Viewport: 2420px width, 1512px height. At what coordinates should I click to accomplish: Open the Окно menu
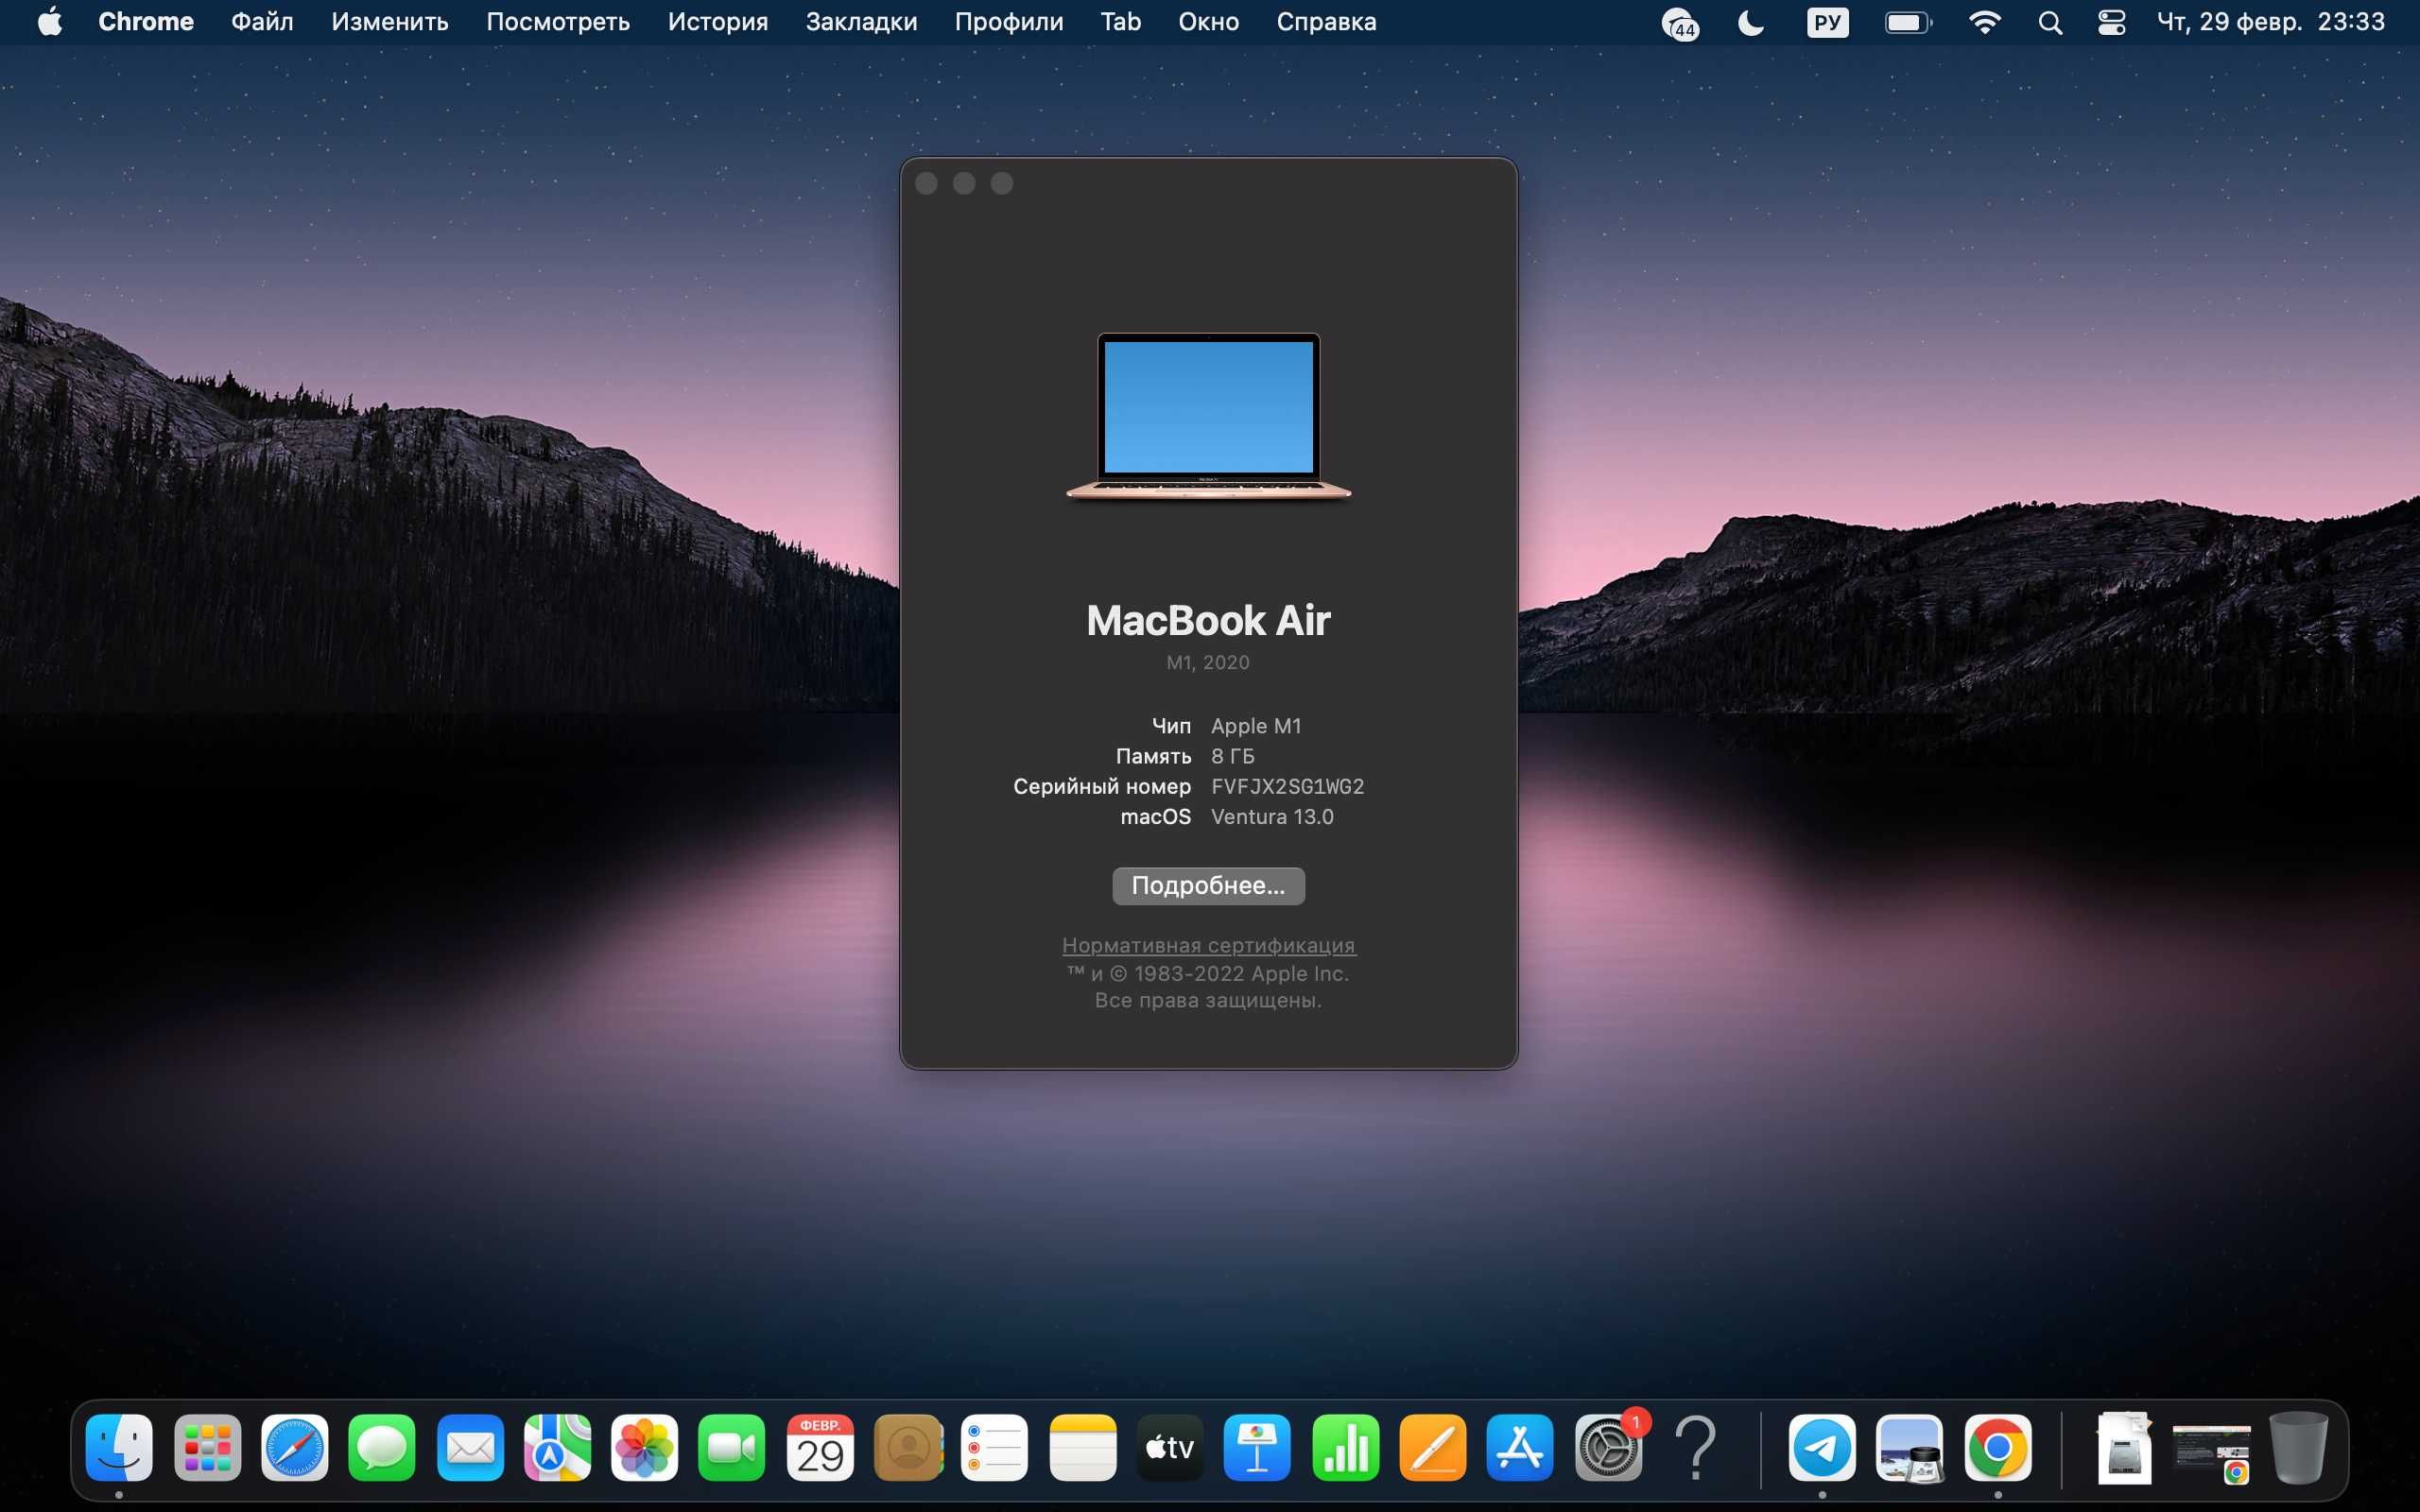tap(1208, 22)
